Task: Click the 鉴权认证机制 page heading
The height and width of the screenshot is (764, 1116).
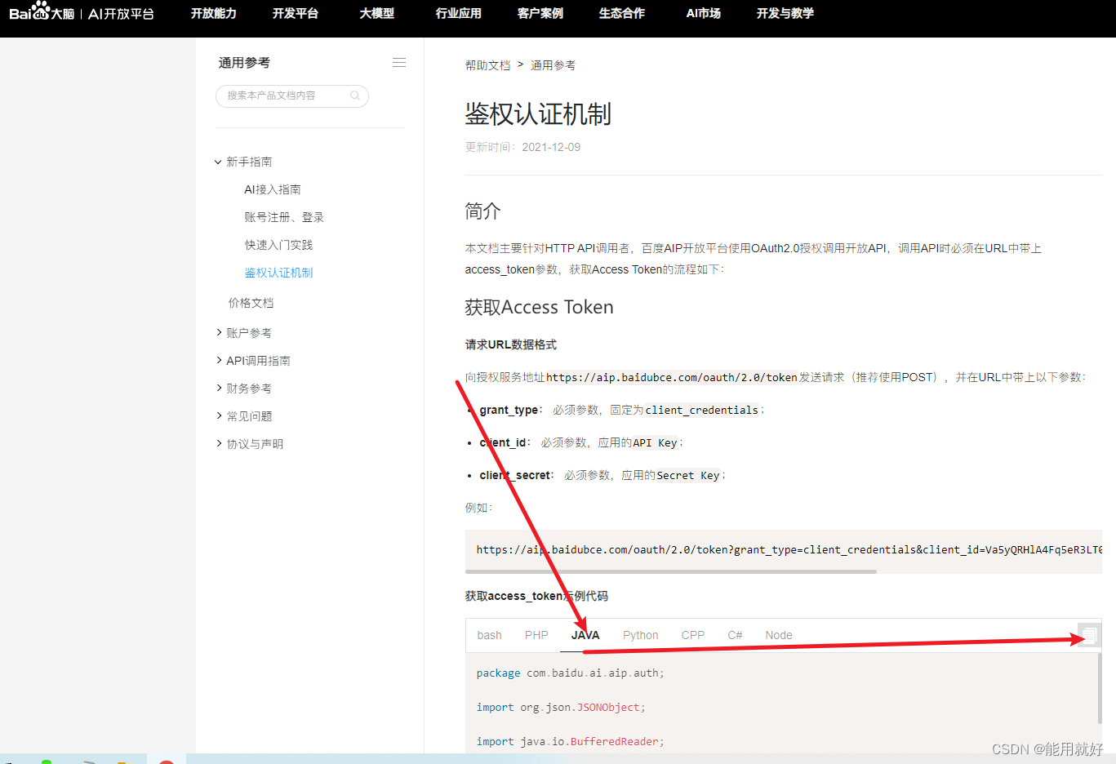Action: [x=538, y=114]
